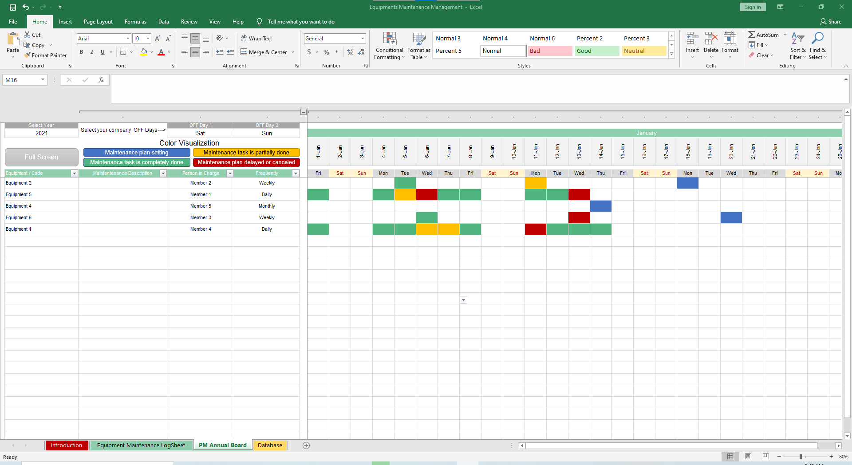
Task: Toggle Wrap Text
Action: click(x=256, y=39)
